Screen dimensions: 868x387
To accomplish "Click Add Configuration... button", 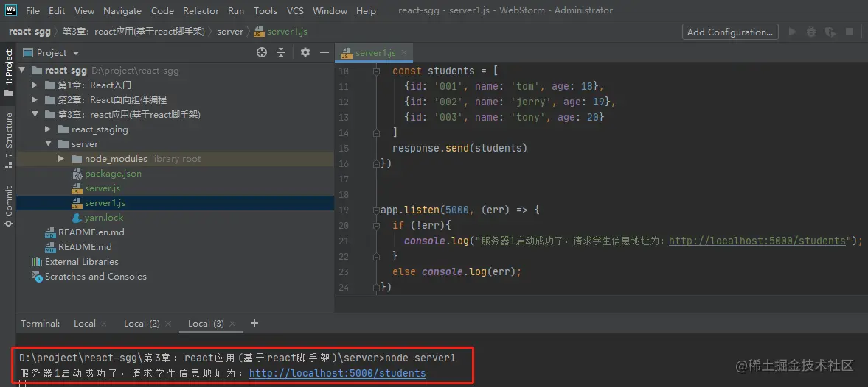I will pyautogui.click(x=730, y=32).
